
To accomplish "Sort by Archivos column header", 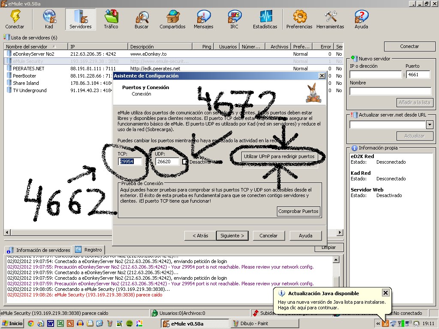I will pyautogui.click(x=278, y=46).
